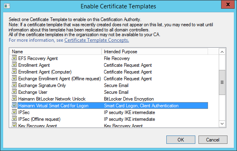Click the IPSec template icon
237x151 pixels.
click(x=14, y=112)
